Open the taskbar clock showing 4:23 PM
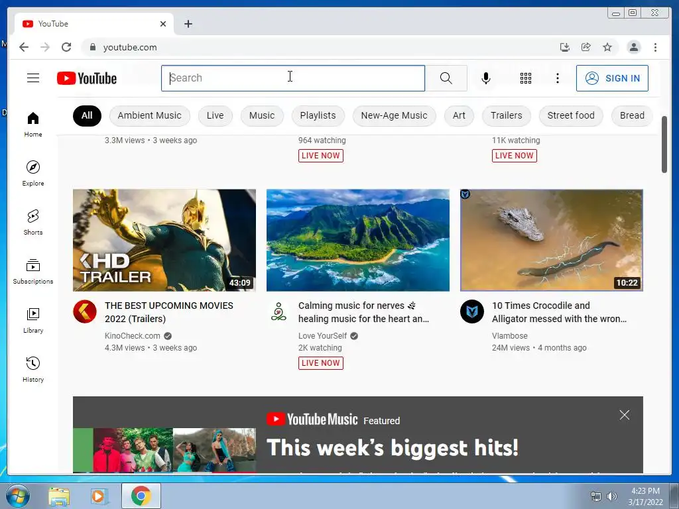Screen dimensions: 679x509 645,496
